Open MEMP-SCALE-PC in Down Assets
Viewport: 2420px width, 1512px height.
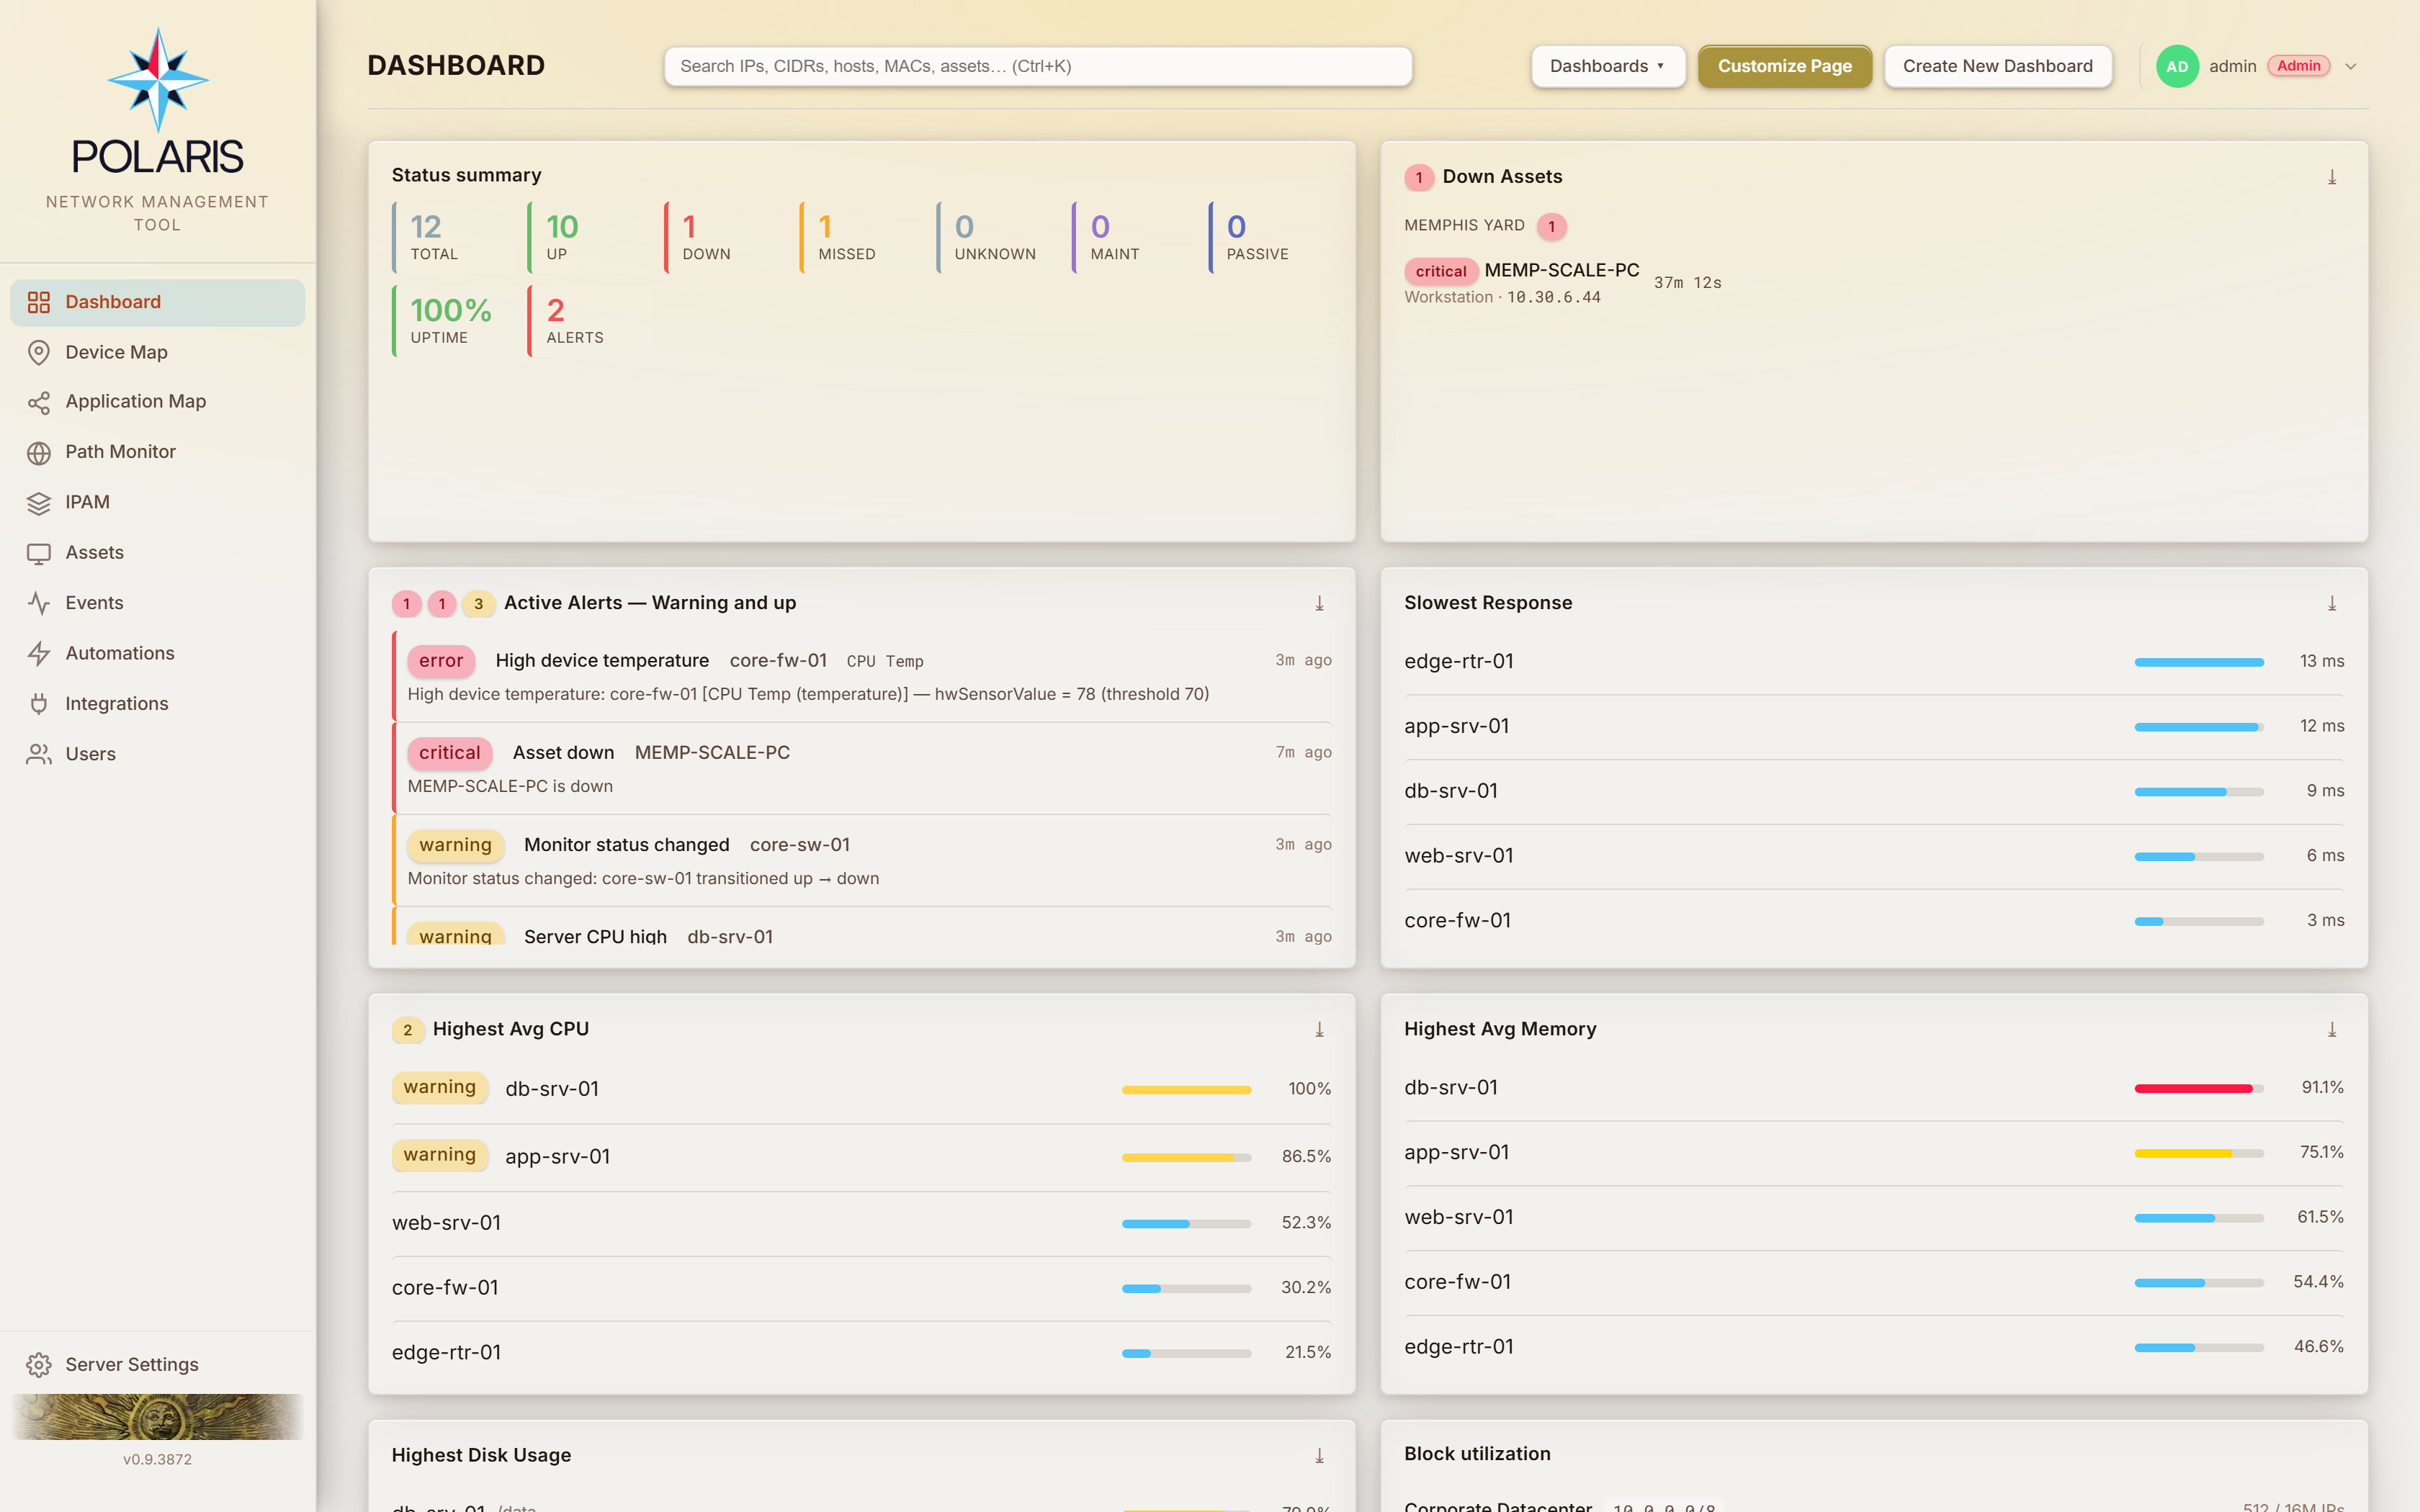(1561, 270)
